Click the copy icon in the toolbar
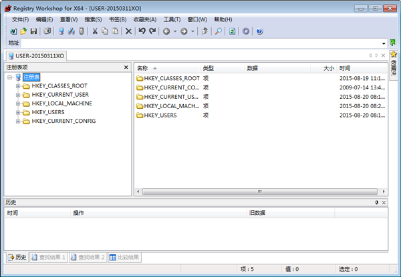401x277 pixels. coord(105,31)
